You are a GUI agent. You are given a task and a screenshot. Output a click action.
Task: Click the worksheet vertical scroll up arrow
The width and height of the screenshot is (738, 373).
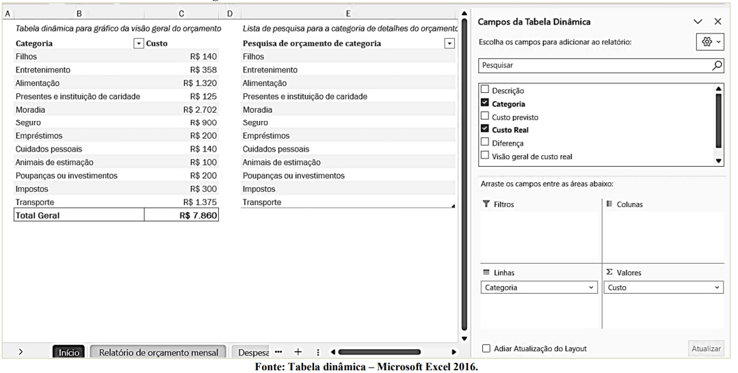[464, 14]
